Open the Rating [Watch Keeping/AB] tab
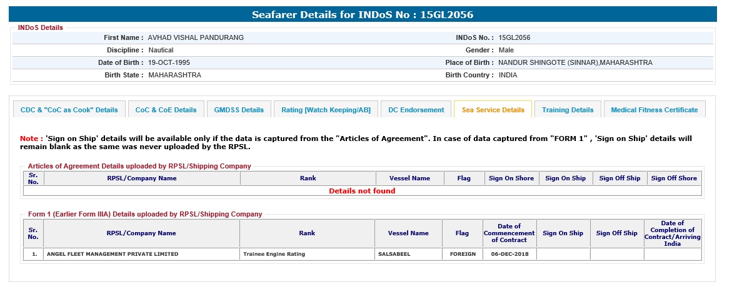 pyautogui.click(x=326, y=110)
